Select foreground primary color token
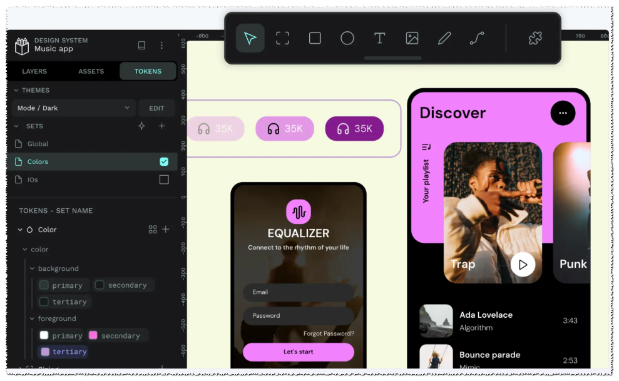 pos(61,335)
